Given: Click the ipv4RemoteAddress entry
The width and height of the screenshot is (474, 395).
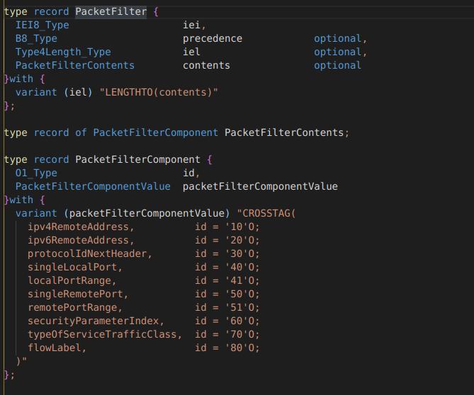Looking at the screenshot, I should (x=80, y=227).
